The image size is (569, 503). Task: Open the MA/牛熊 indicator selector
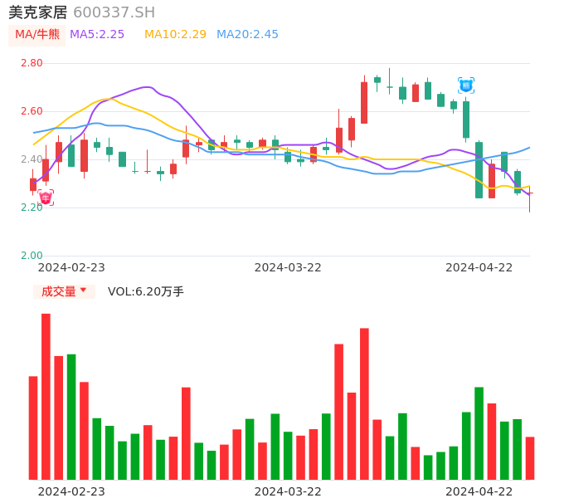(37, 34)
